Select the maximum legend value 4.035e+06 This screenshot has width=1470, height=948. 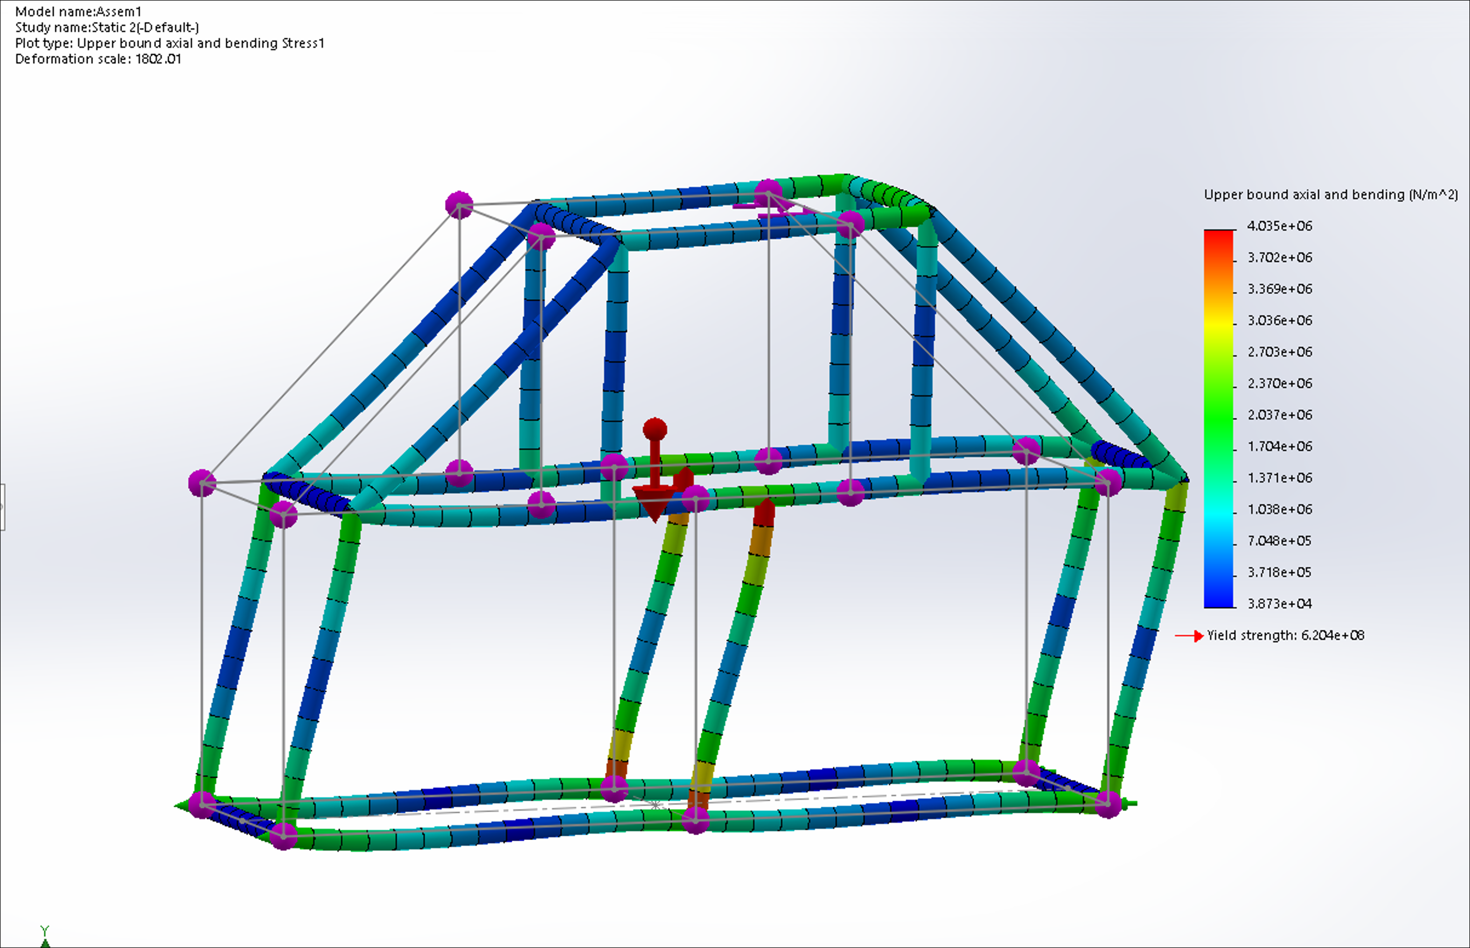(1280, 226)
